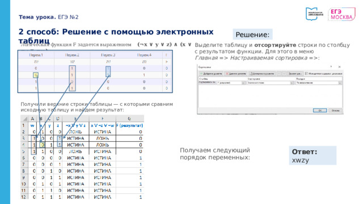Click Options button in Sort dialog

pyautogui.click(x=295, y=74)
